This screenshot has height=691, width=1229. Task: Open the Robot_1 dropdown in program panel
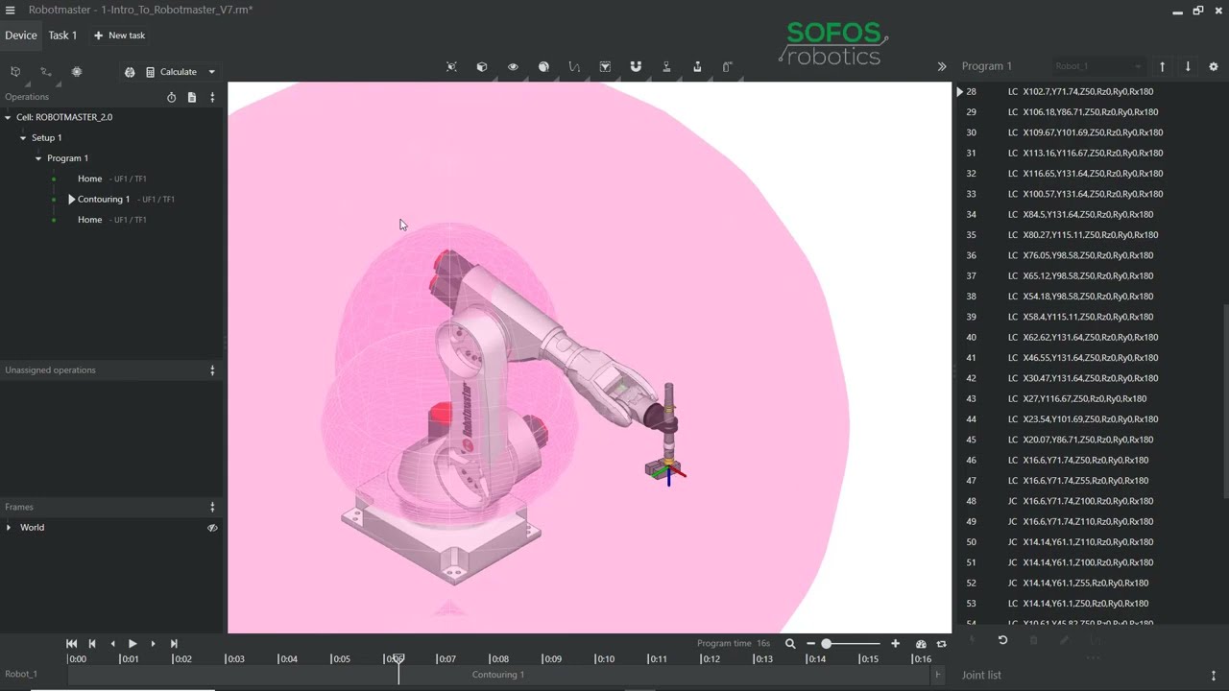tap(1098, 67)
